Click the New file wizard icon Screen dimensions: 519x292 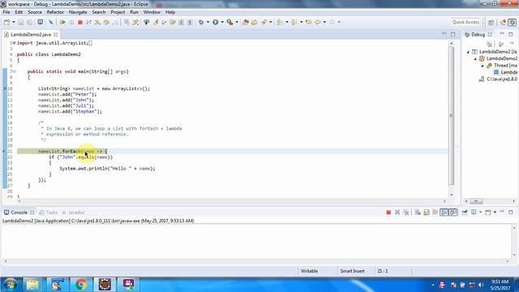point(7,22)
